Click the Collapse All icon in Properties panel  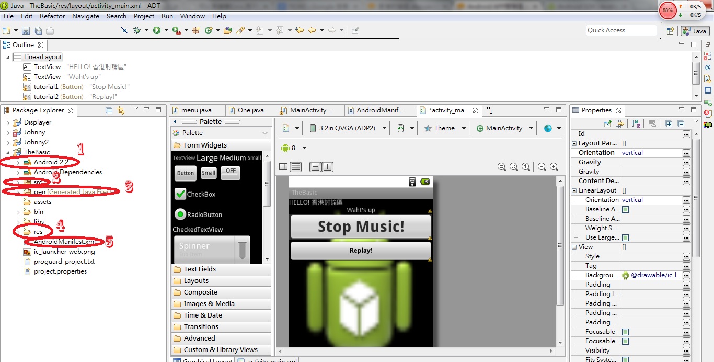click(x=681, y=124)
